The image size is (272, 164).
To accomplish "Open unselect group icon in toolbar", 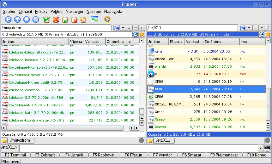I will (74, 20).
